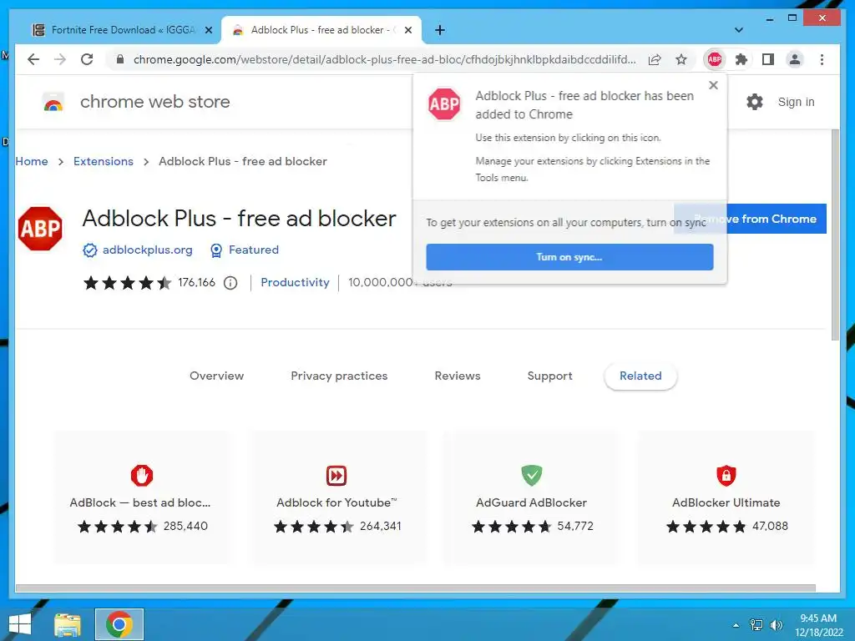855x641 pixels.
Task: Open the Chrome profile avatar
Action: pos(795,59)
